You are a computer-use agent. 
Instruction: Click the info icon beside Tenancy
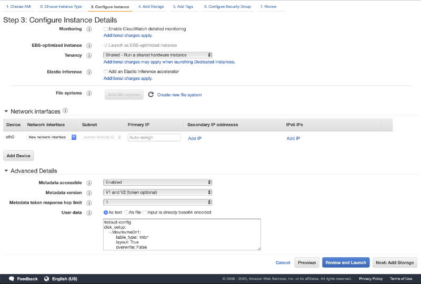coord(89,55)
